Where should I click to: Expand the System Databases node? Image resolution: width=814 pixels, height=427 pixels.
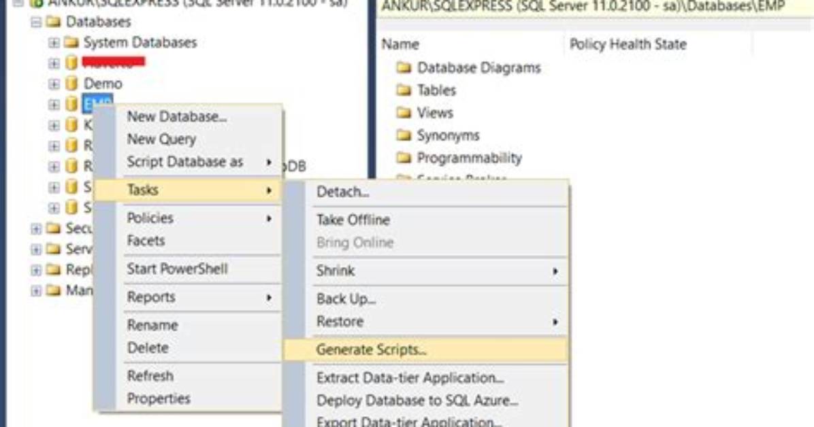tap(54, 43)
